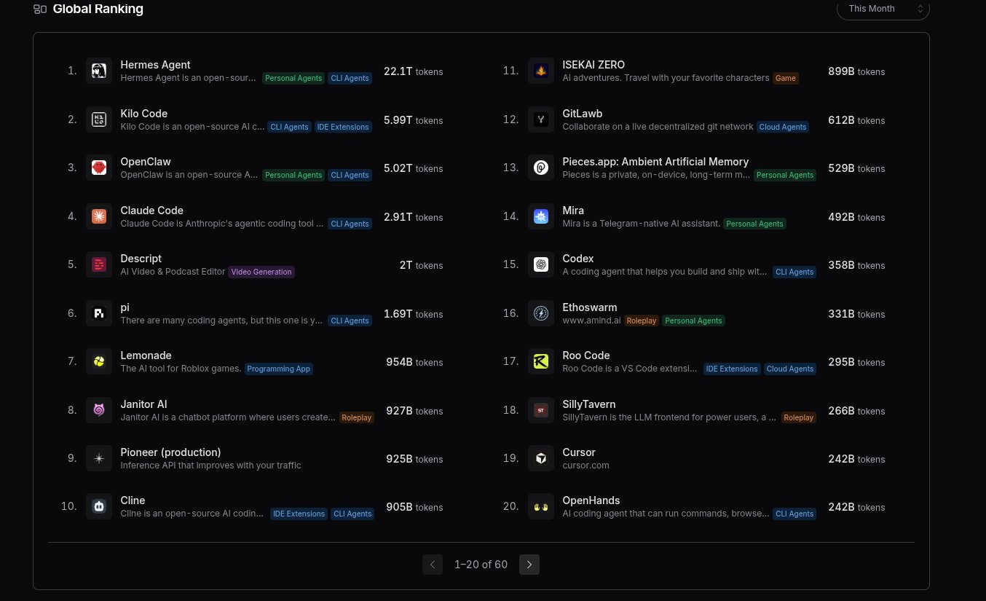Click the Janitor AI icon

99,410
